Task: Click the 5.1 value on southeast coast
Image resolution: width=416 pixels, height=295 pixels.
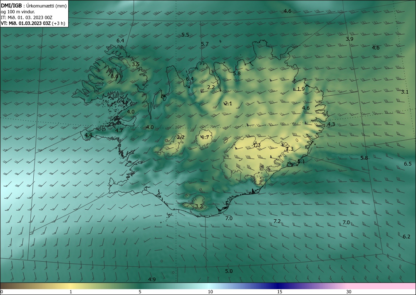Action: (x=301, y=161)
